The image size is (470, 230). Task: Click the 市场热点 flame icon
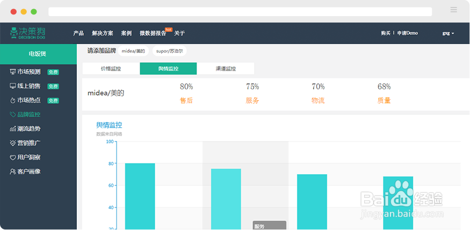(12, 100)
